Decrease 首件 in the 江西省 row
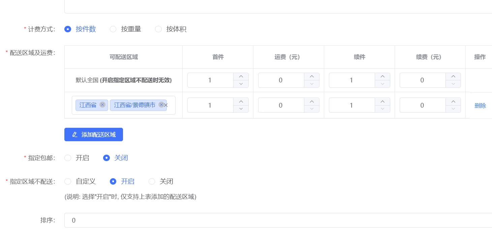Screen dimensions: 492x230 click(241, 109)
